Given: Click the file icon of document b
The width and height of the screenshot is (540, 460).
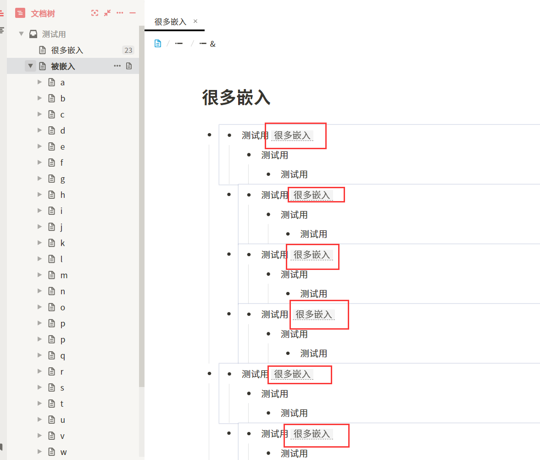Looking at the screenshot, I should [52, 98].
